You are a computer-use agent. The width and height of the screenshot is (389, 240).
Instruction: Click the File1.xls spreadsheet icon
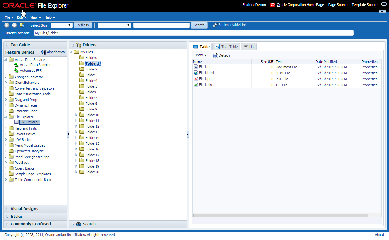pyautogui.click(x=196, y=85)
